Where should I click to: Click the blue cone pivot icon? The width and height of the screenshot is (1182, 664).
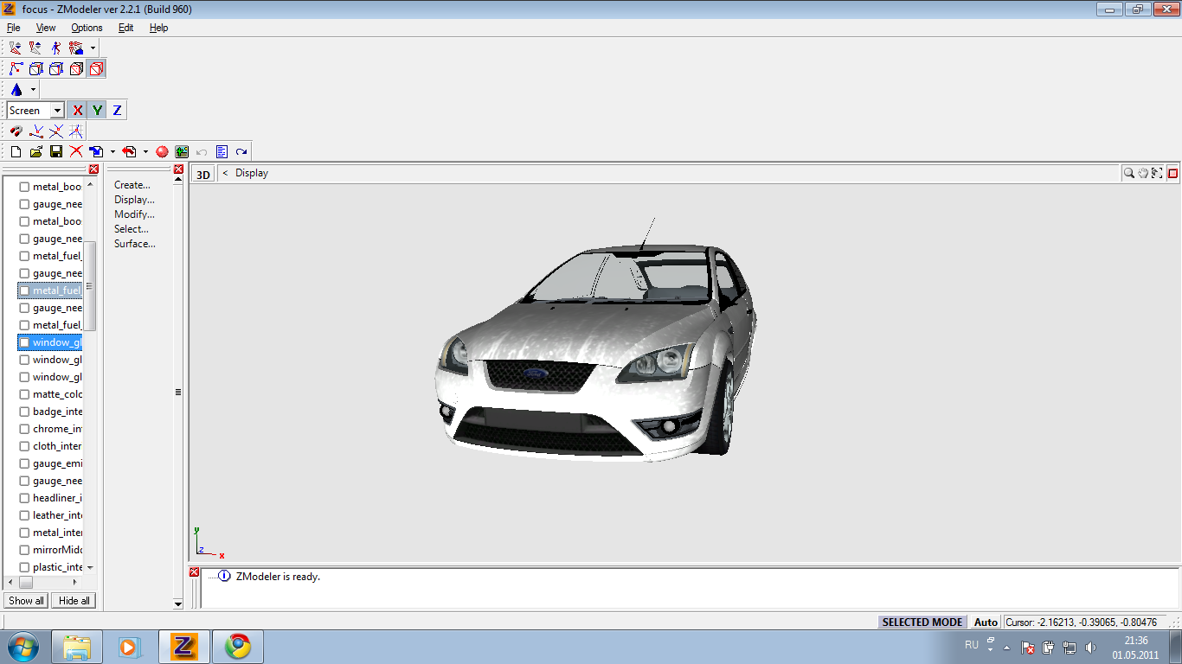(16, 89)
